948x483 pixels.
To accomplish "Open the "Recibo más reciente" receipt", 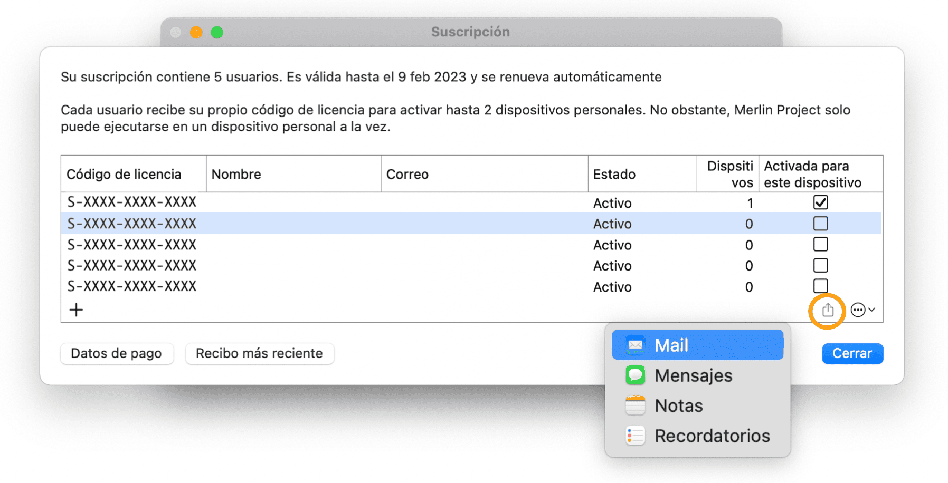I will pos(259,353).
